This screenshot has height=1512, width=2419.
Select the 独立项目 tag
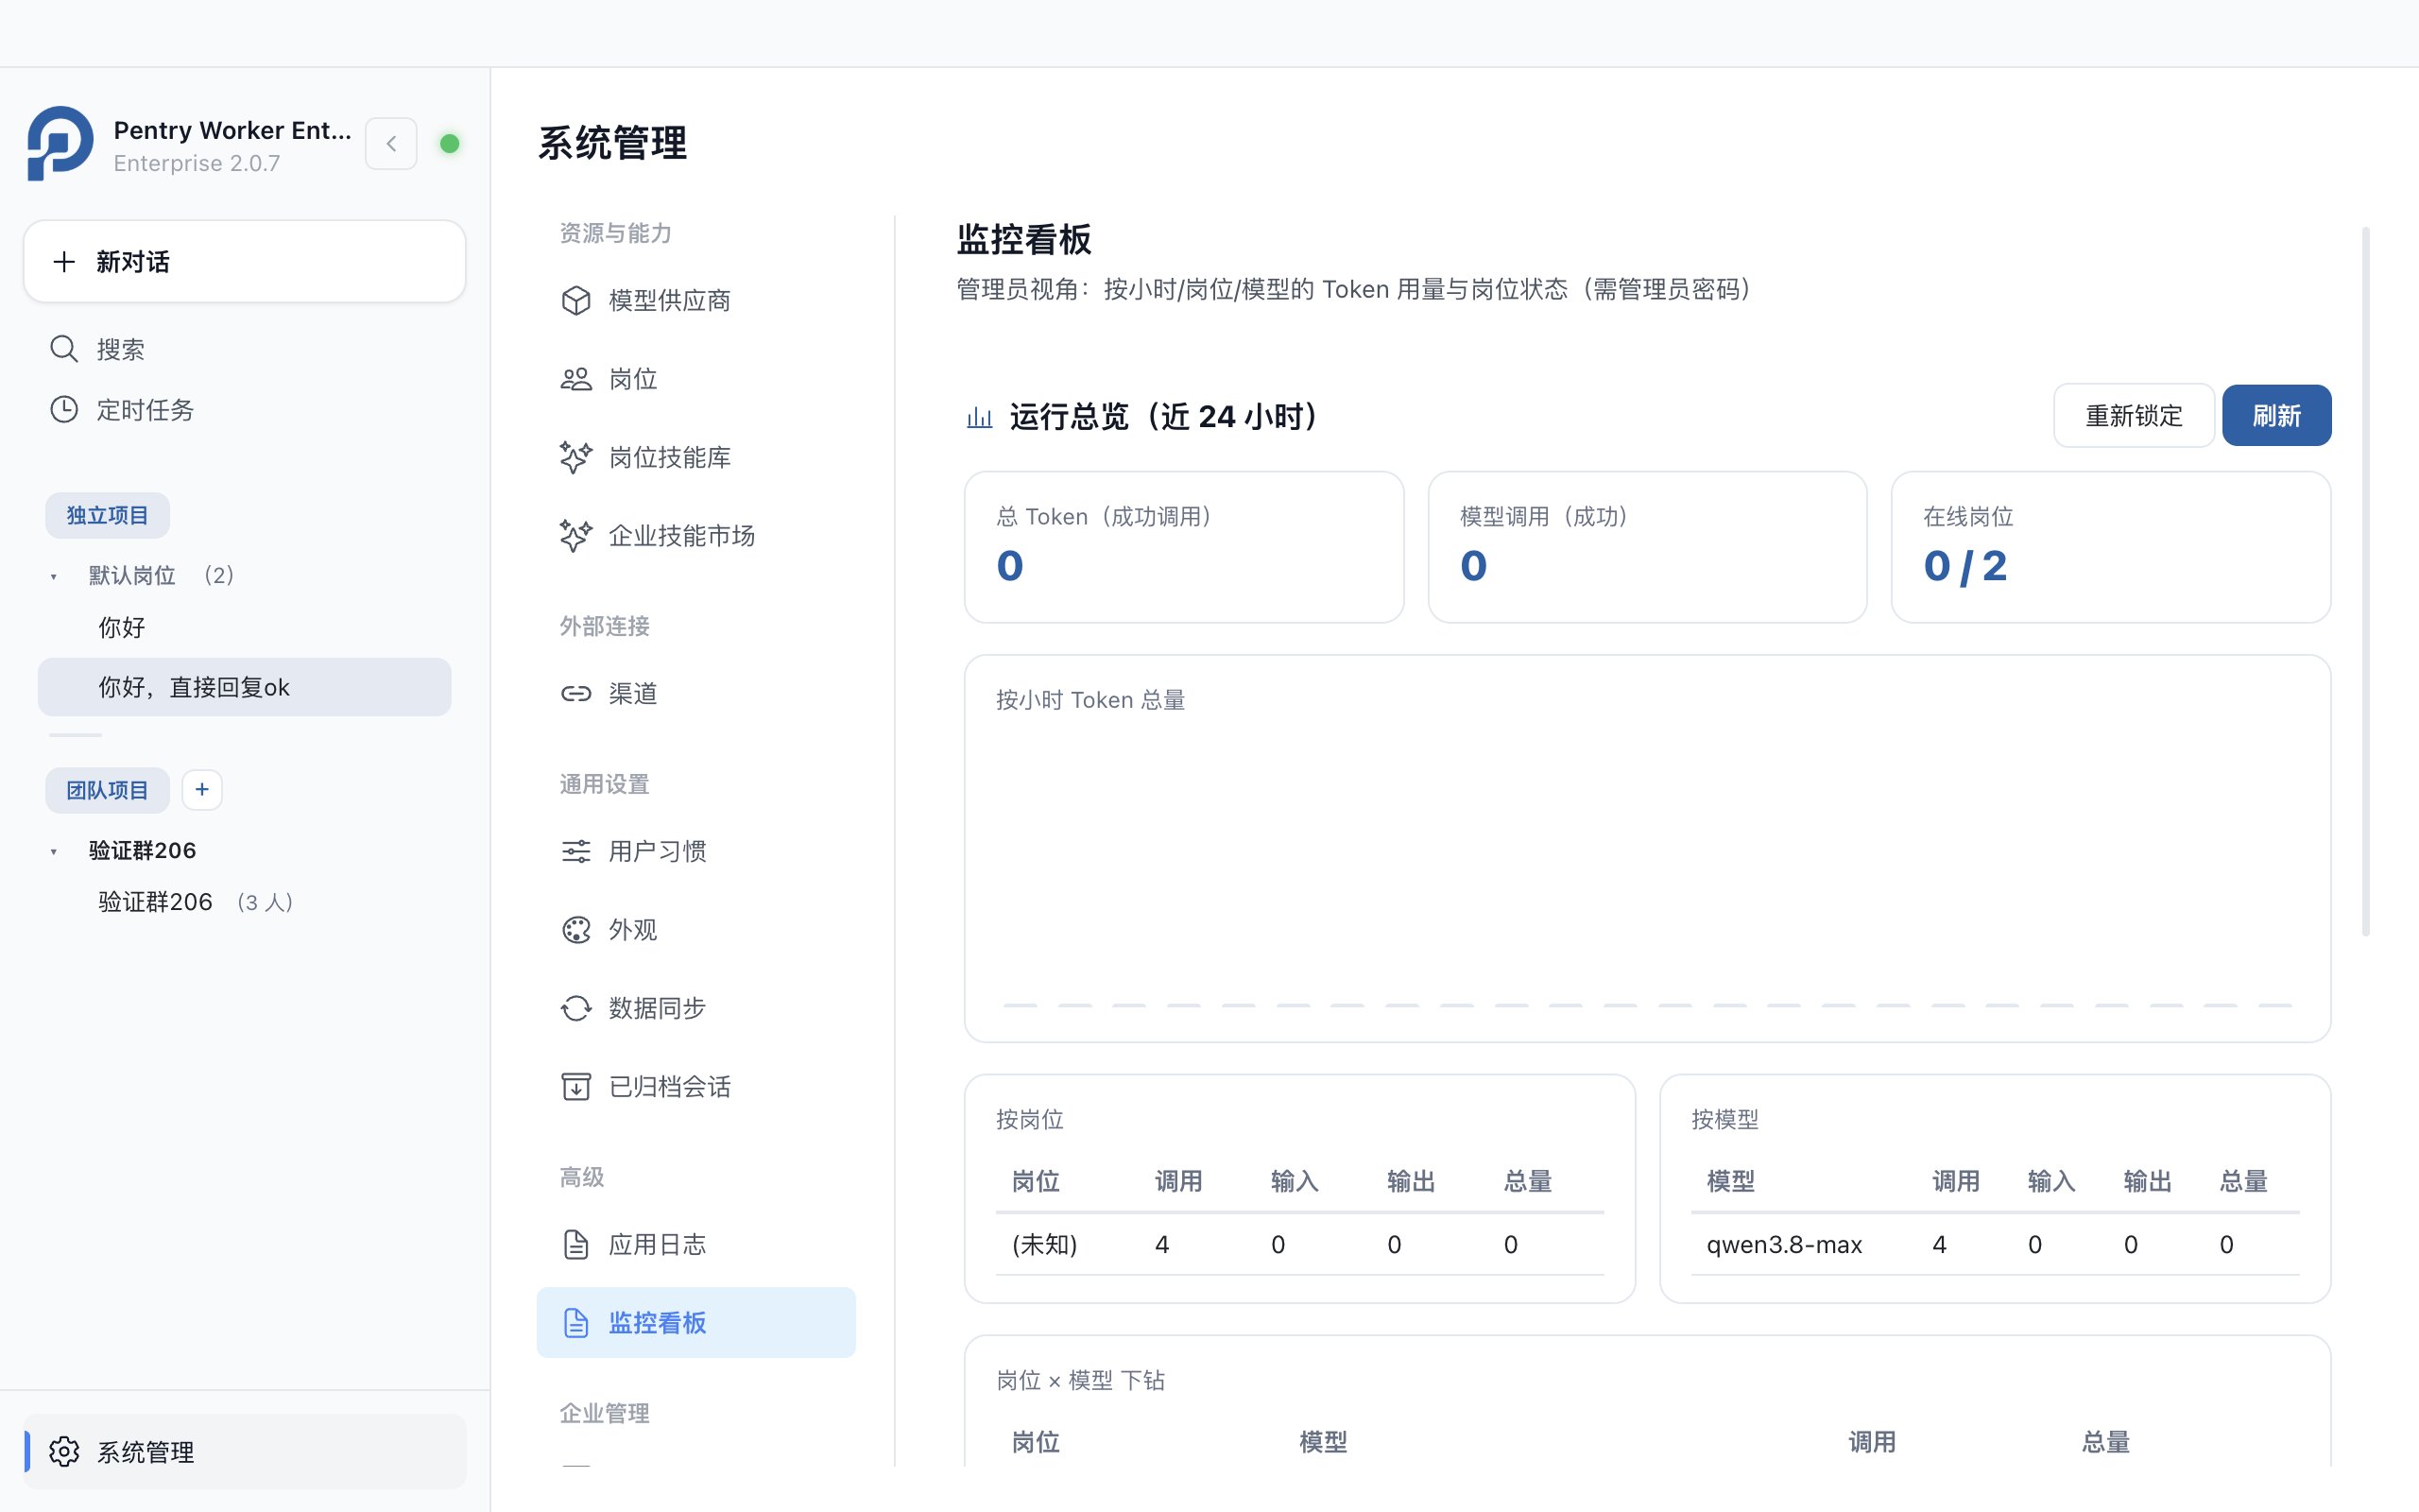pos(107,515)
